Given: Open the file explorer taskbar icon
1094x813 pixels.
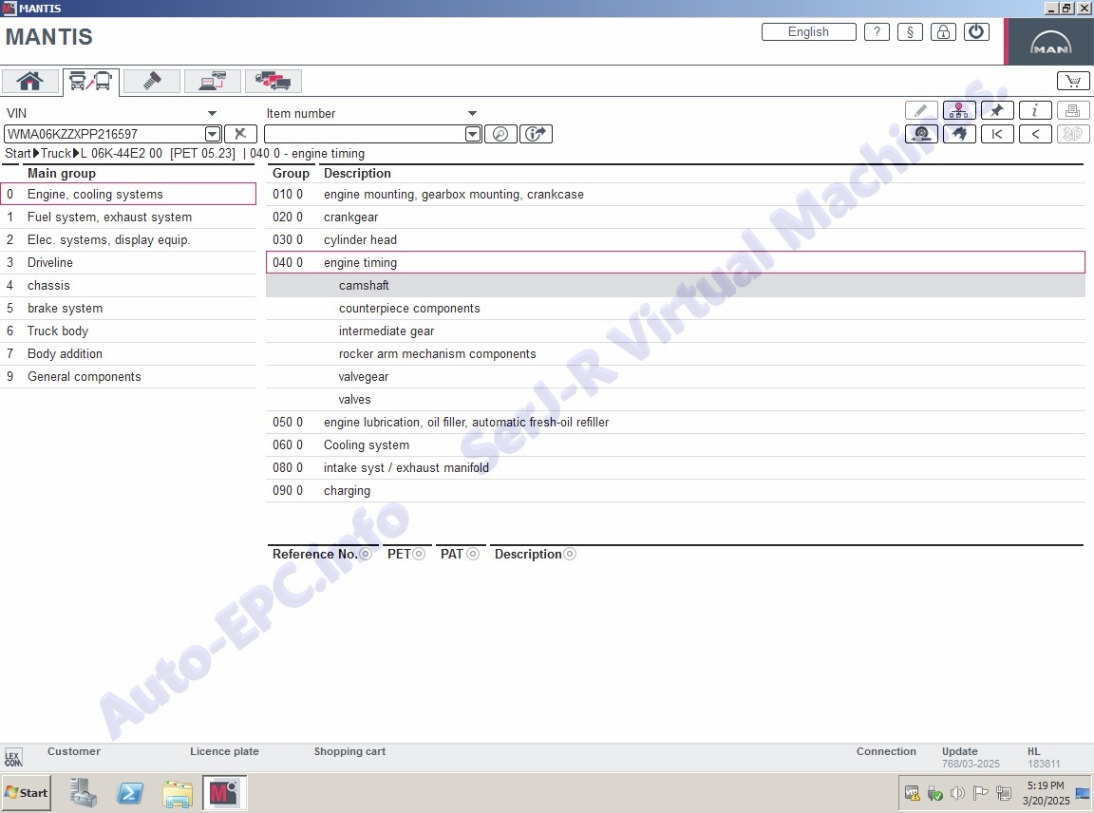Looking at the screenshot, I should 178,793.
